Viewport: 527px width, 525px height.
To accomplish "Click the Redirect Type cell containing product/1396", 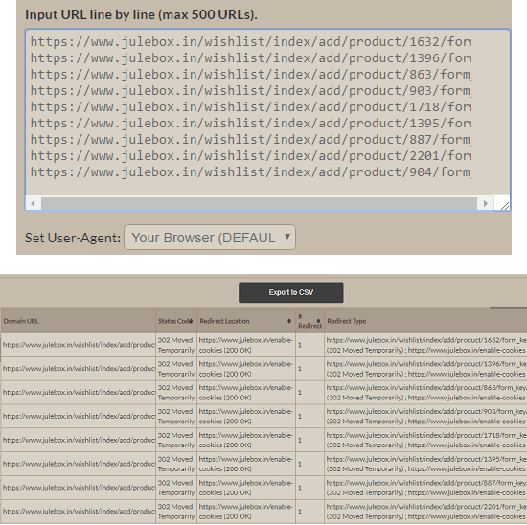I will tap(425, 369).
